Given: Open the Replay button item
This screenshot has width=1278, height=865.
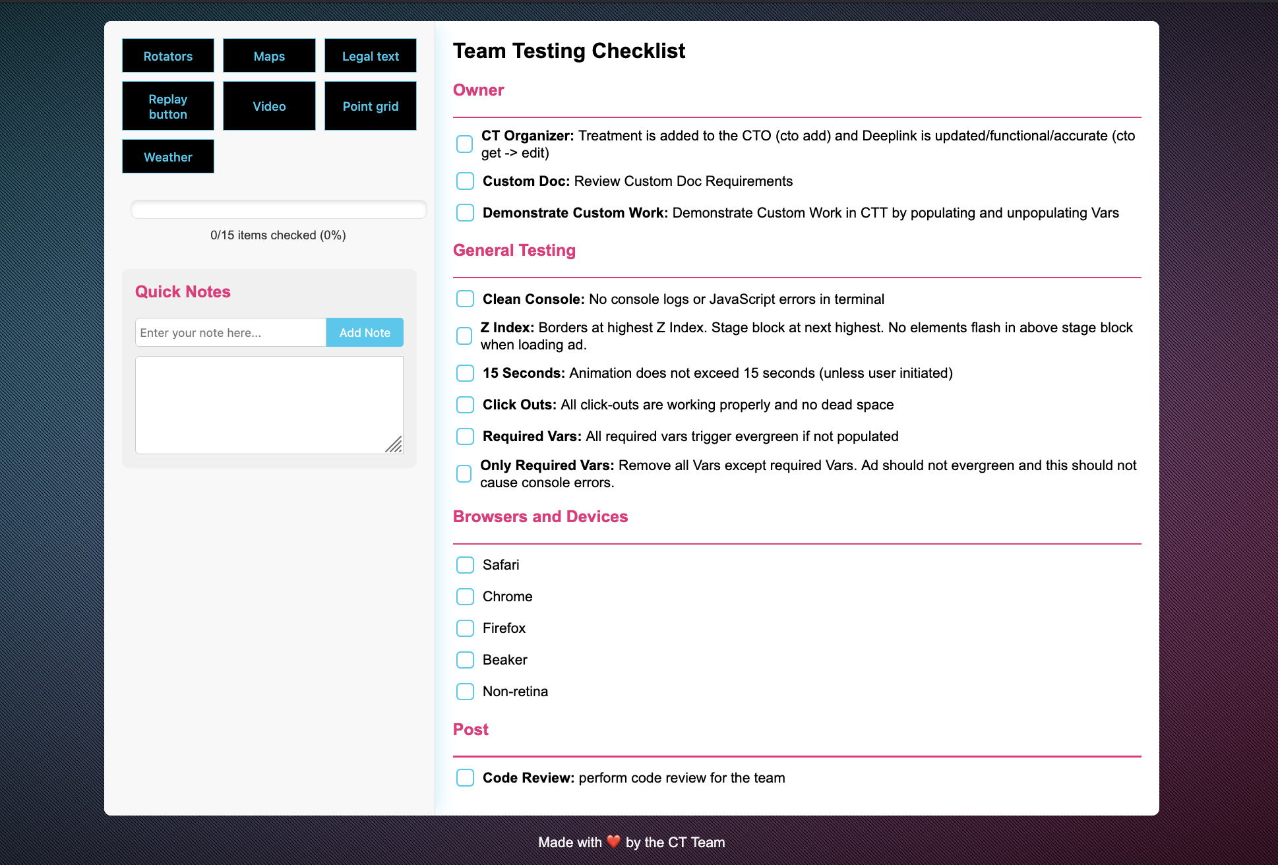Looking at the screenshot, I should pyautogui.click(x=168, y=106).
